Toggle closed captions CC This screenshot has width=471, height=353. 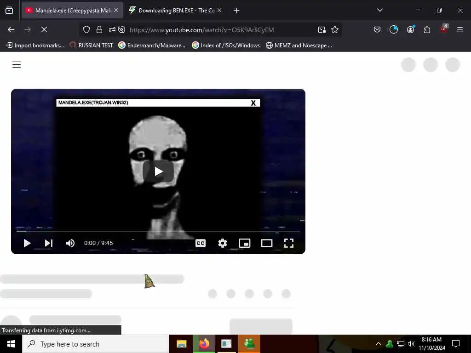pyautogui.click(x=201, y=243)
